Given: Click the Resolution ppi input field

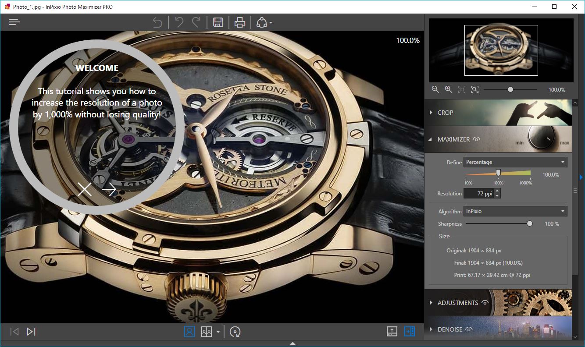Looking at the screenshot, I should 479,193.
